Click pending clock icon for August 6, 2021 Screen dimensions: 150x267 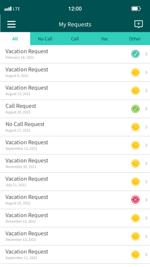point(135,73)
